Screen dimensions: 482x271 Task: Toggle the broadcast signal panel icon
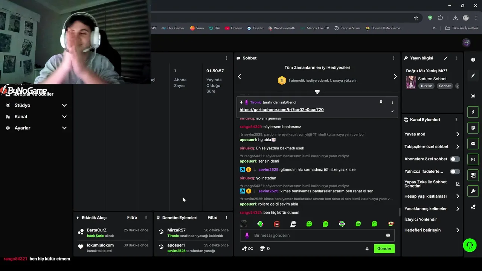point(473,160)
